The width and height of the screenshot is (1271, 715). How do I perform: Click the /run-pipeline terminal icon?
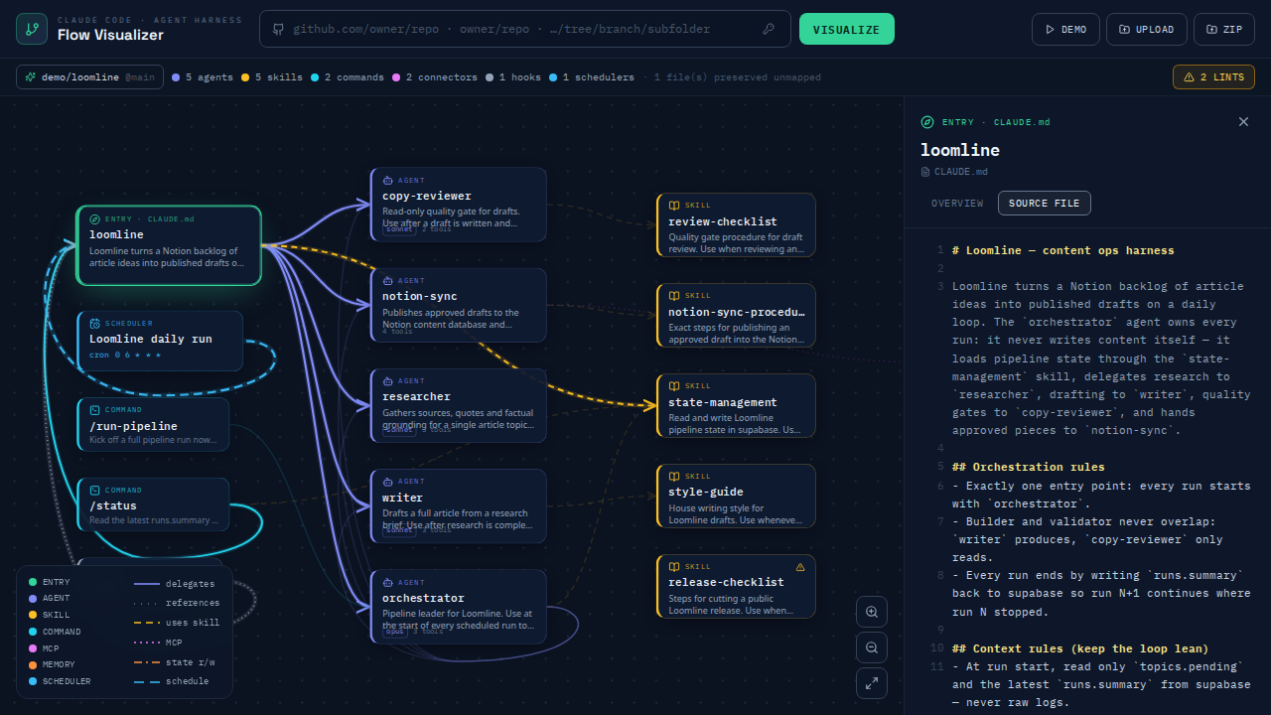point(95,409)
